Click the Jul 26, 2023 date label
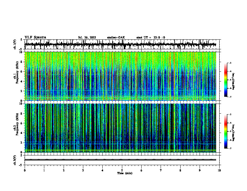This screenshot has width=247, height=191. 87,37
